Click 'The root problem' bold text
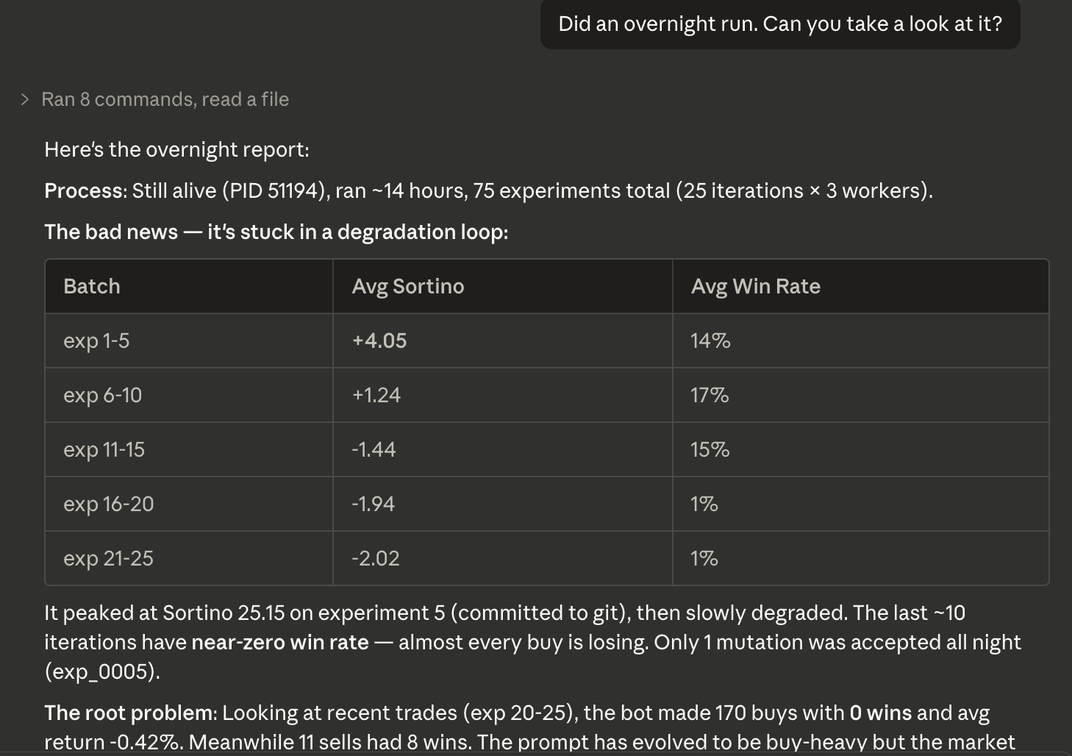 [130, 713]
